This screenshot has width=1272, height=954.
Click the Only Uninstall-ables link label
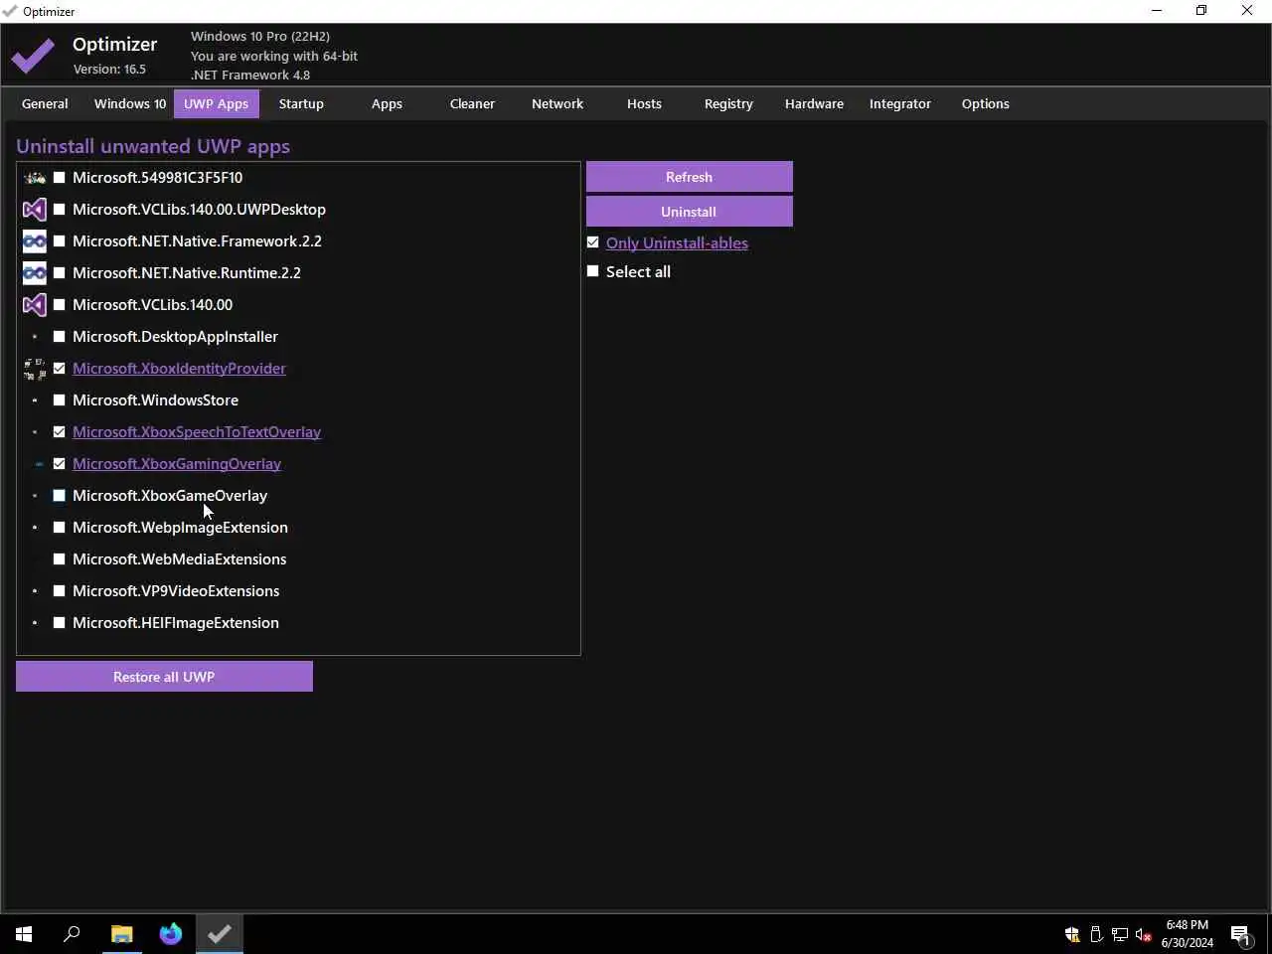click(x=677, y=243)
